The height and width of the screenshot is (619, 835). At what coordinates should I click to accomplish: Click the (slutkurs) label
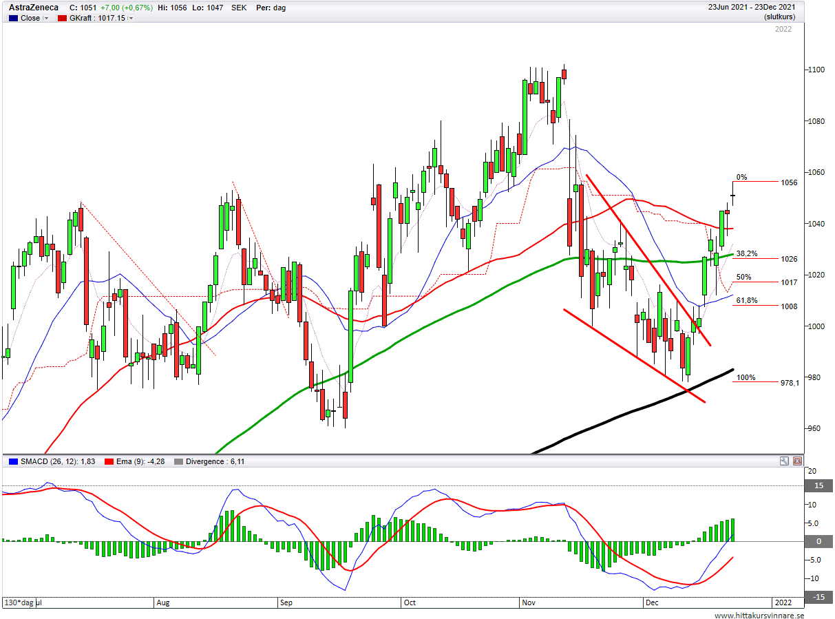pos(780,17)
